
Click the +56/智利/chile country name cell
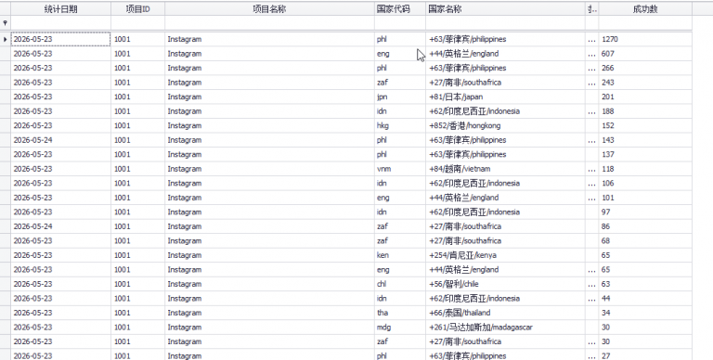[x=505, y=284]
